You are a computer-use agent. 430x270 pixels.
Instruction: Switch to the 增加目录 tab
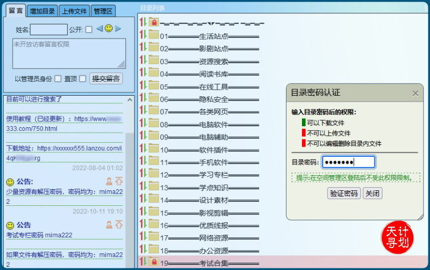tap(42, 11)
